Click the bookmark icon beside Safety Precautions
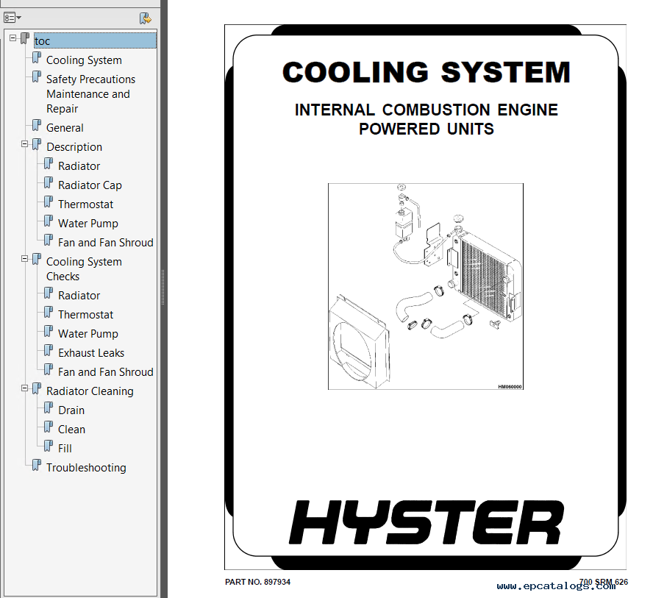Viewport: 653px width, 598px height. point(37,76)
